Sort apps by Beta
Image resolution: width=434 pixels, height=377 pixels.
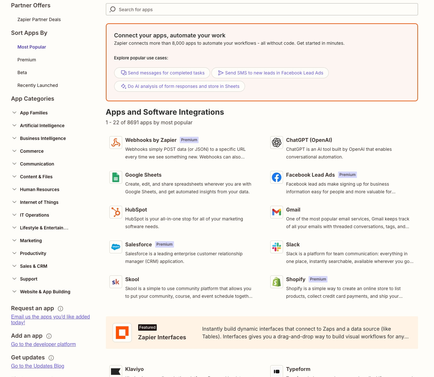click(22, 73)
